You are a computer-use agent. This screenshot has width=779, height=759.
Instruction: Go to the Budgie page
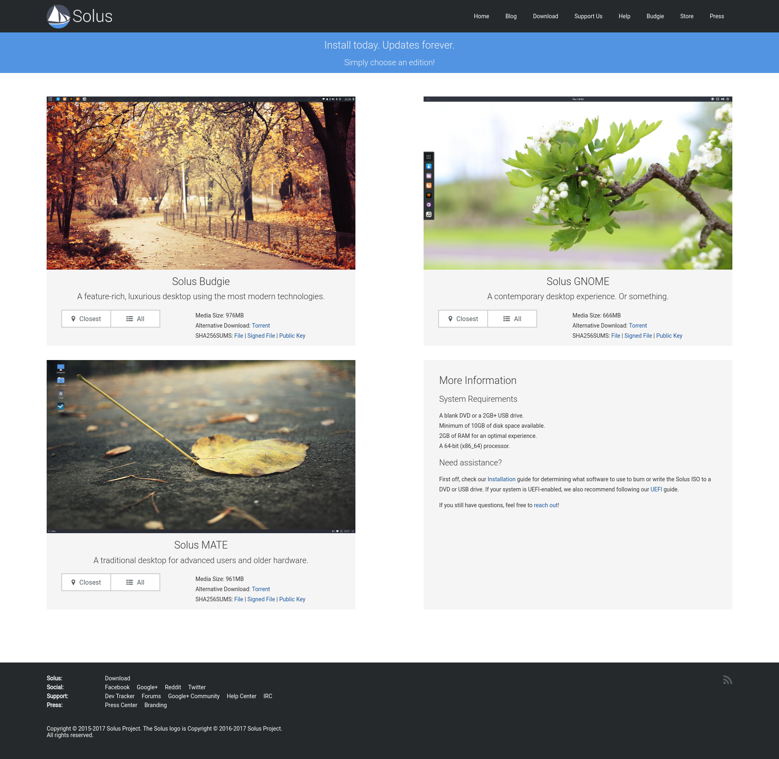[x=655, y=16]
